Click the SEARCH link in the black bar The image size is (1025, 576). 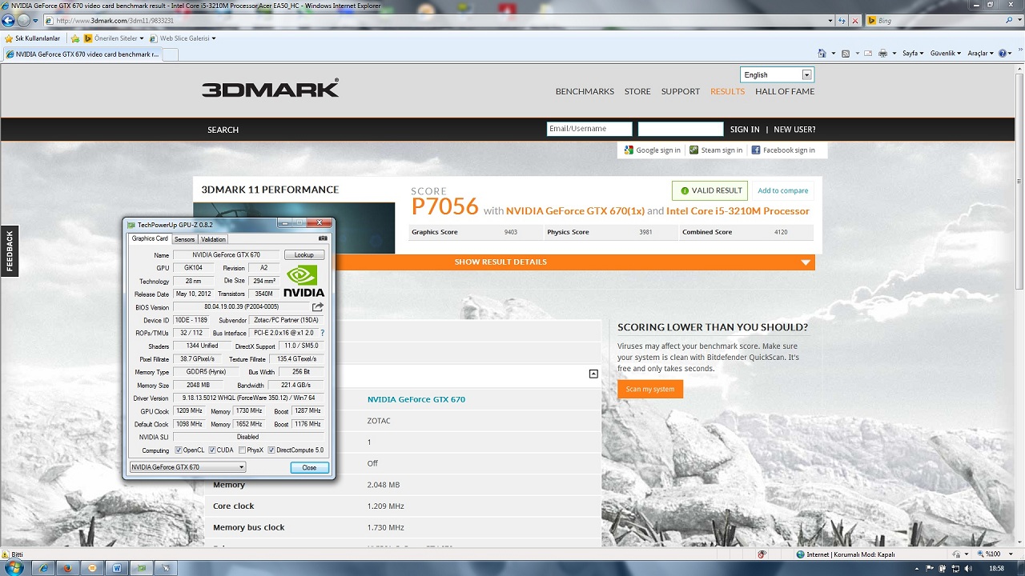coord(223,130)
